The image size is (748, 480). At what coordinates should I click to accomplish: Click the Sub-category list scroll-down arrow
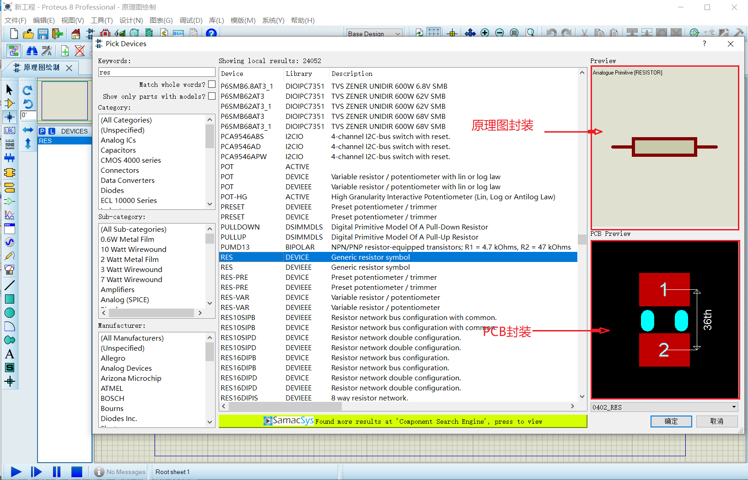[x=210, y=303]
